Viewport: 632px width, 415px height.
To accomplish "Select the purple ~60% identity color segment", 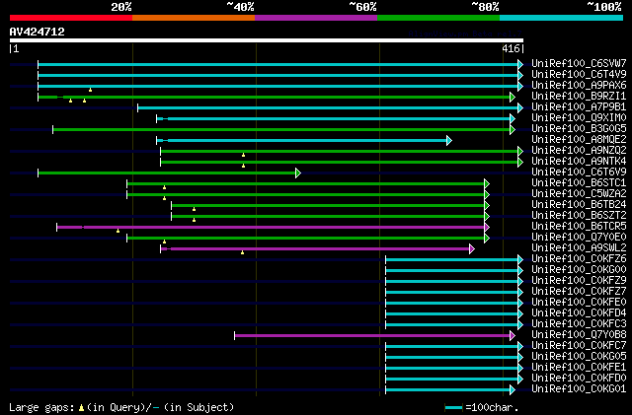I will pos(316,18).
